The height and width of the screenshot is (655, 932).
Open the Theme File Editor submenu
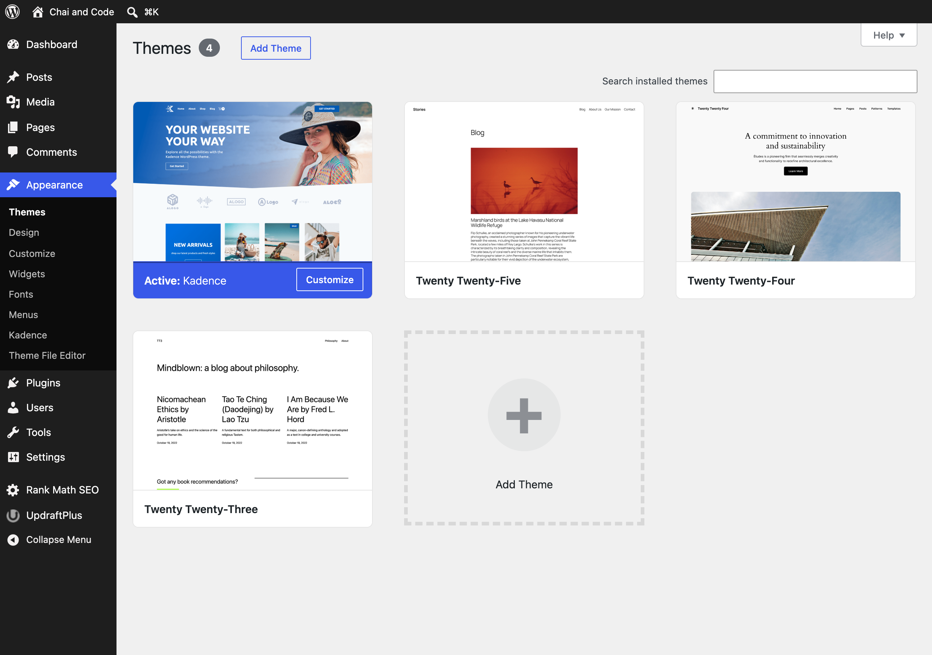tap(47, 355)
